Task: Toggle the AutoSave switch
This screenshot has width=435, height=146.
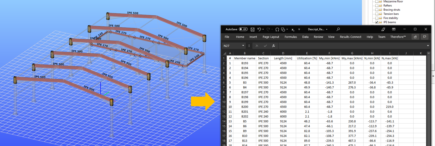Action: pos(243,29)
